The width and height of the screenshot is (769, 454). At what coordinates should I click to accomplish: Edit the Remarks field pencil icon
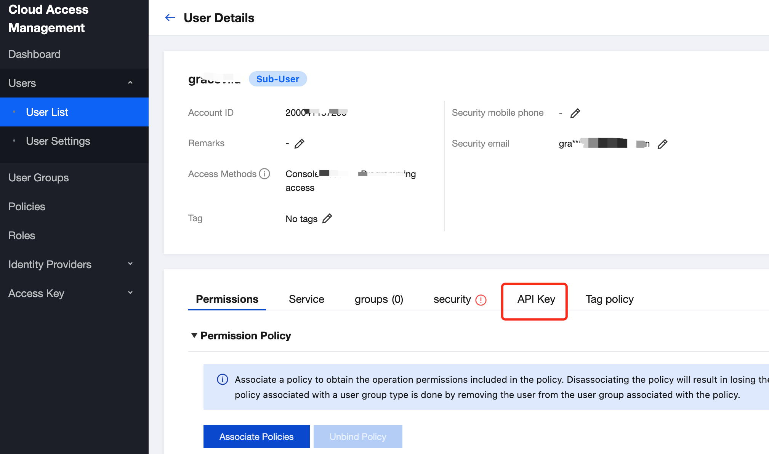300,144
